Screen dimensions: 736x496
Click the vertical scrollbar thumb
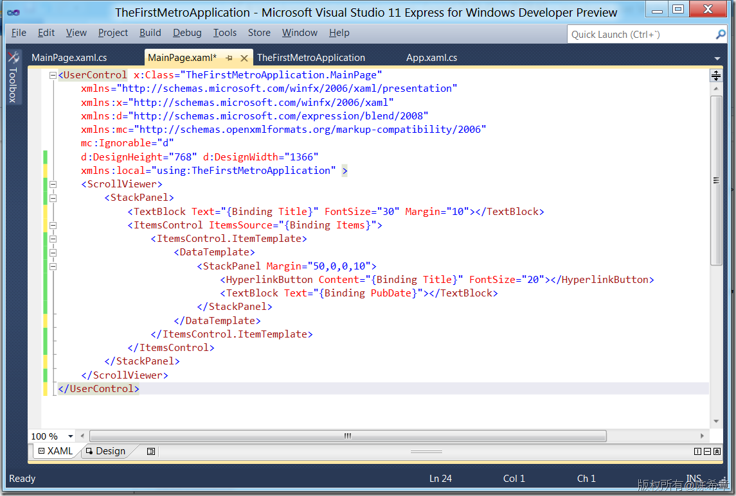[x=716, y=181]
